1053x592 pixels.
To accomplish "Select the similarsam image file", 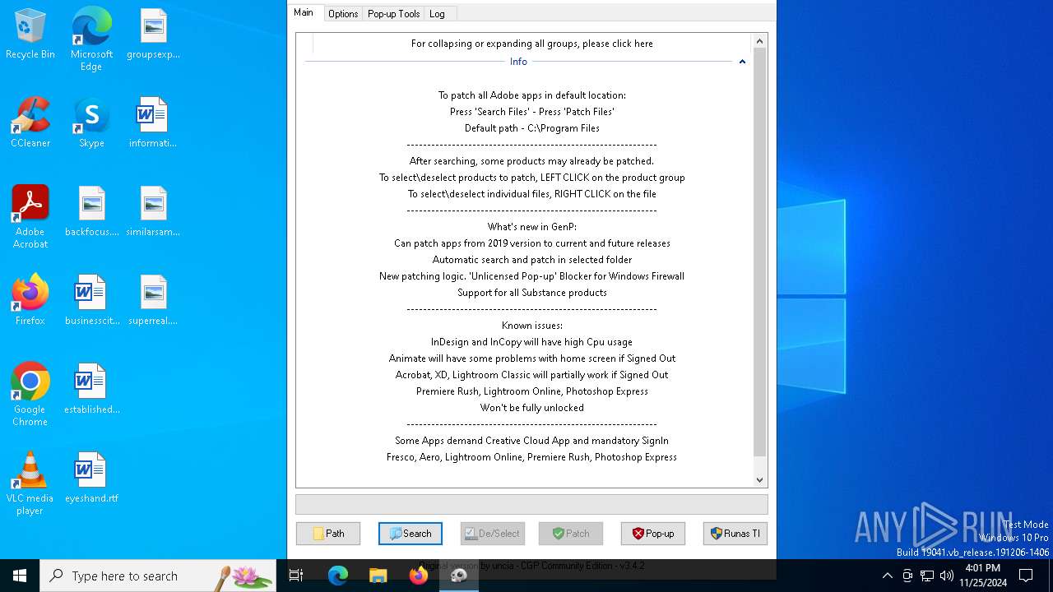I will click(153, 212).
